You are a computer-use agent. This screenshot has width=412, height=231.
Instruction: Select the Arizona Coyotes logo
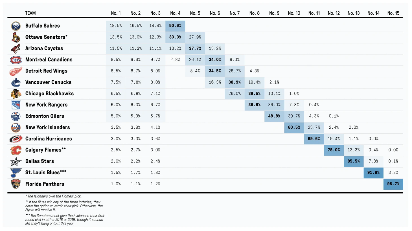pyautogui.click(x=16, y=49)
